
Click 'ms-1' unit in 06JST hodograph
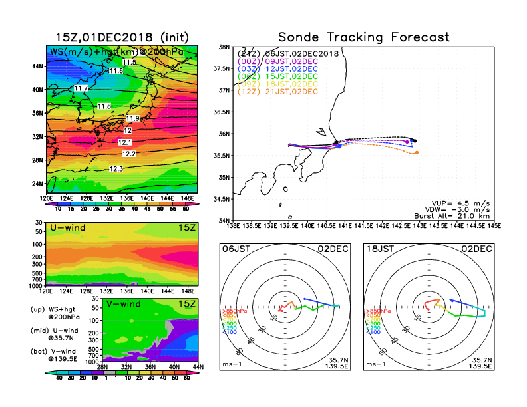pos(232,364)
